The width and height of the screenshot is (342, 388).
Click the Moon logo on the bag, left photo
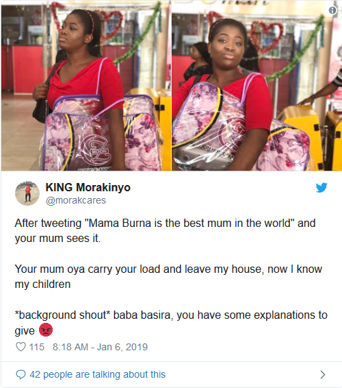(x=96, y=150)
